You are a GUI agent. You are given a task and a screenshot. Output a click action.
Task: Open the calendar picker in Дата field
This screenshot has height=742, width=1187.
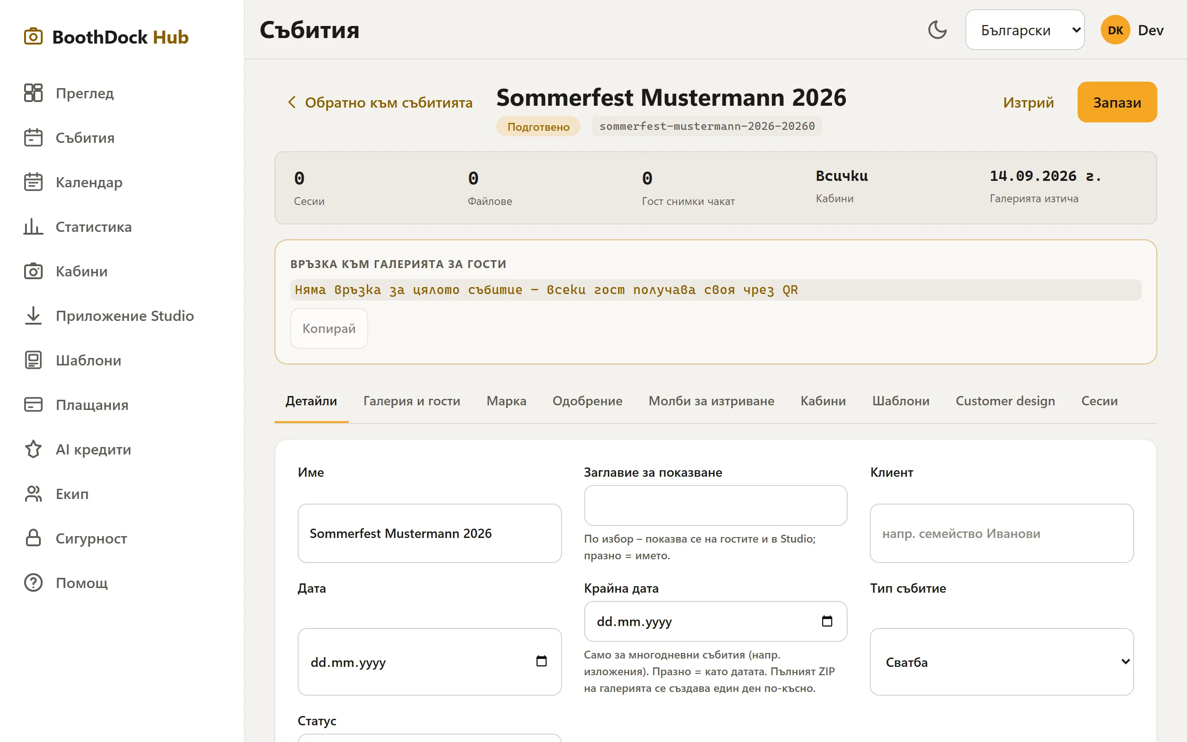[x=541, y=661]
